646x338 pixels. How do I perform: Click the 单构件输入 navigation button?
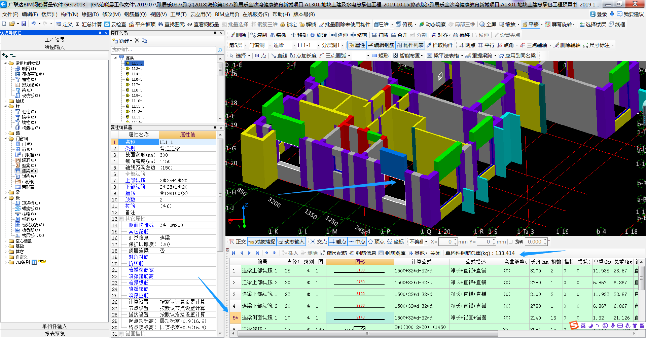55,326
